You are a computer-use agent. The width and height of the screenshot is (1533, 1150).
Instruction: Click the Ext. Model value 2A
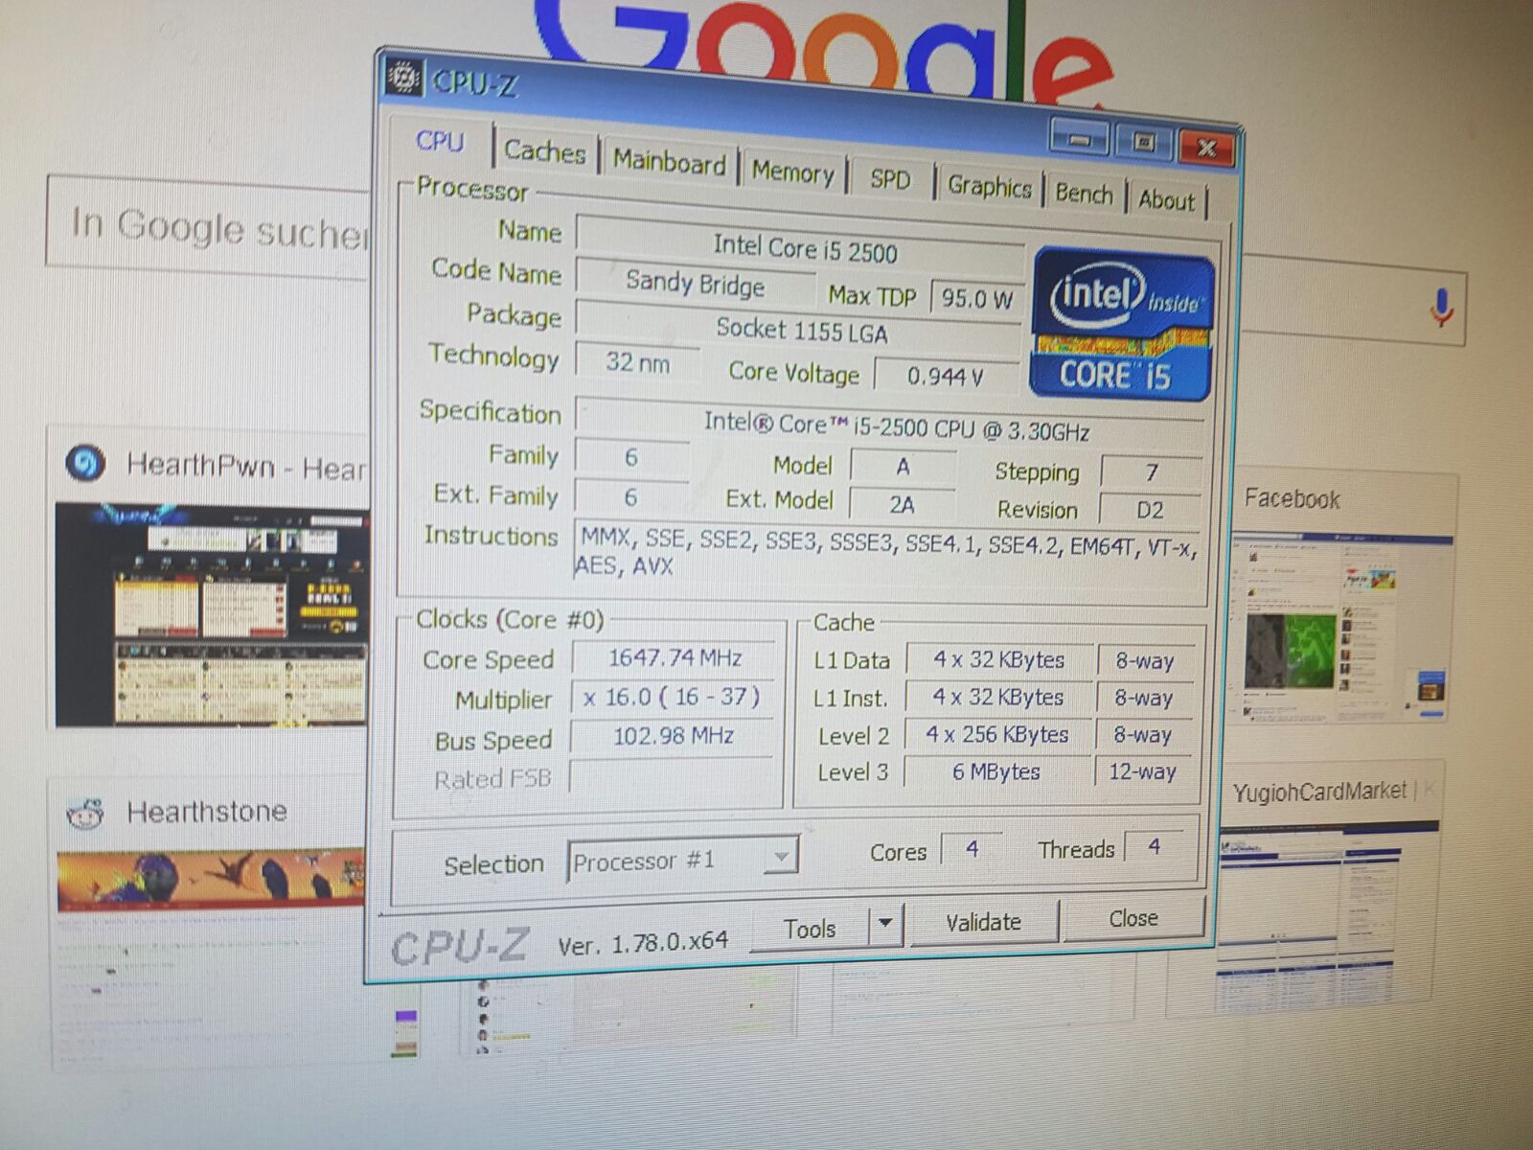tap(902, 503)
